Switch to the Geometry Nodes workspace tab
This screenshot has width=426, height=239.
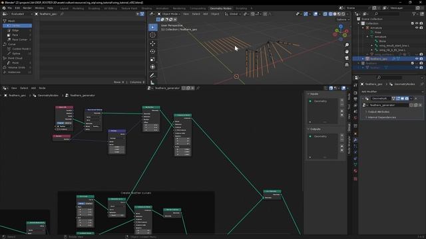click(x=220, y=9)
